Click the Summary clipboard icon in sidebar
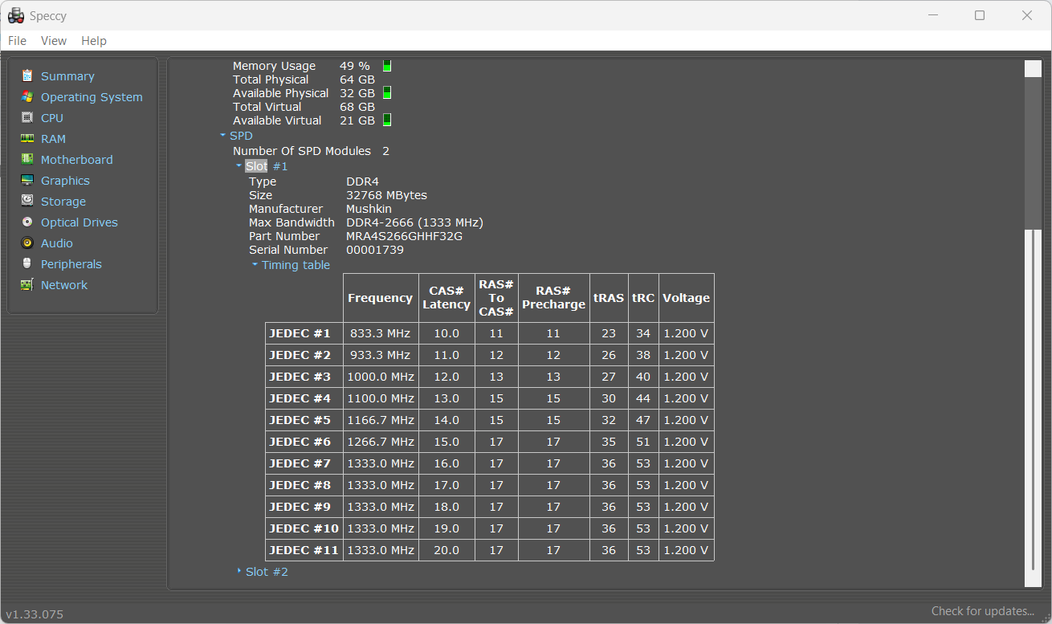This screenshot has width=1052, height=624. (x=27, y=76)
